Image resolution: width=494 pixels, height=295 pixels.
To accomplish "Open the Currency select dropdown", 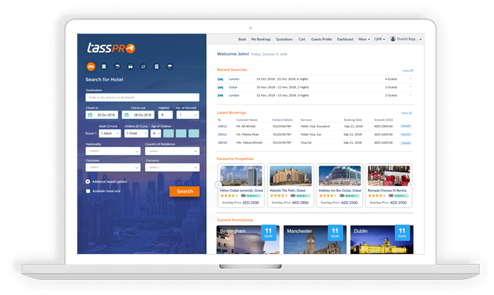I will coord(172,167).
